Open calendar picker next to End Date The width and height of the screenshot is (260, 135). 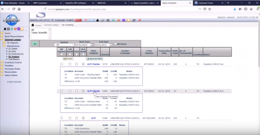(111, 45)
